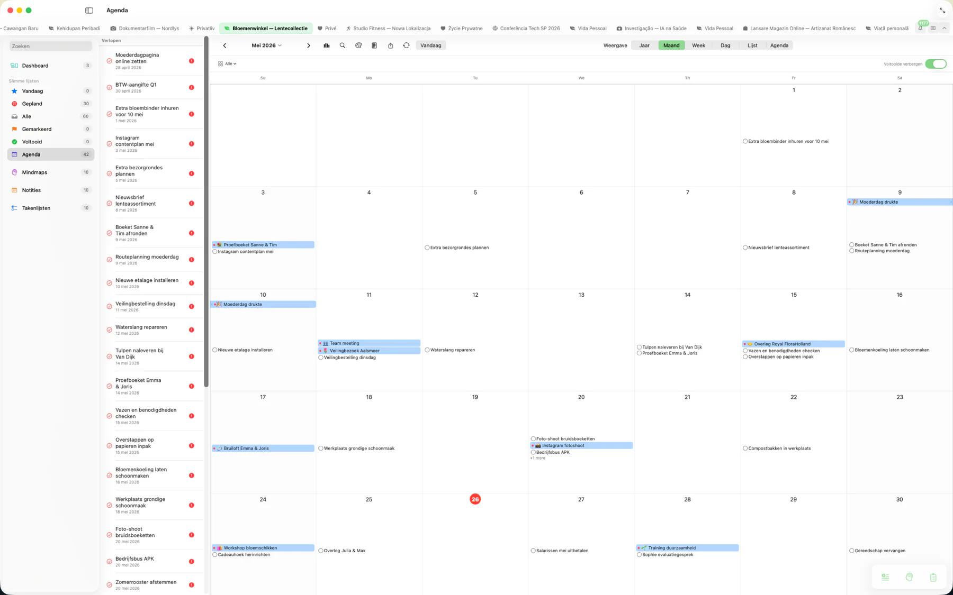
Task: Select Gepland smart list
Action: (51, 104)
